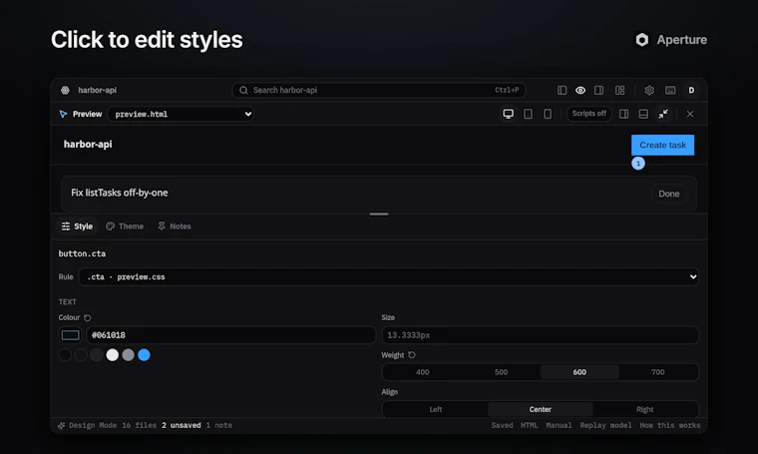The width and height of the screenshot is (758, 454).
Task: Click the button.cta selector label
Action: tap(82, 253)
